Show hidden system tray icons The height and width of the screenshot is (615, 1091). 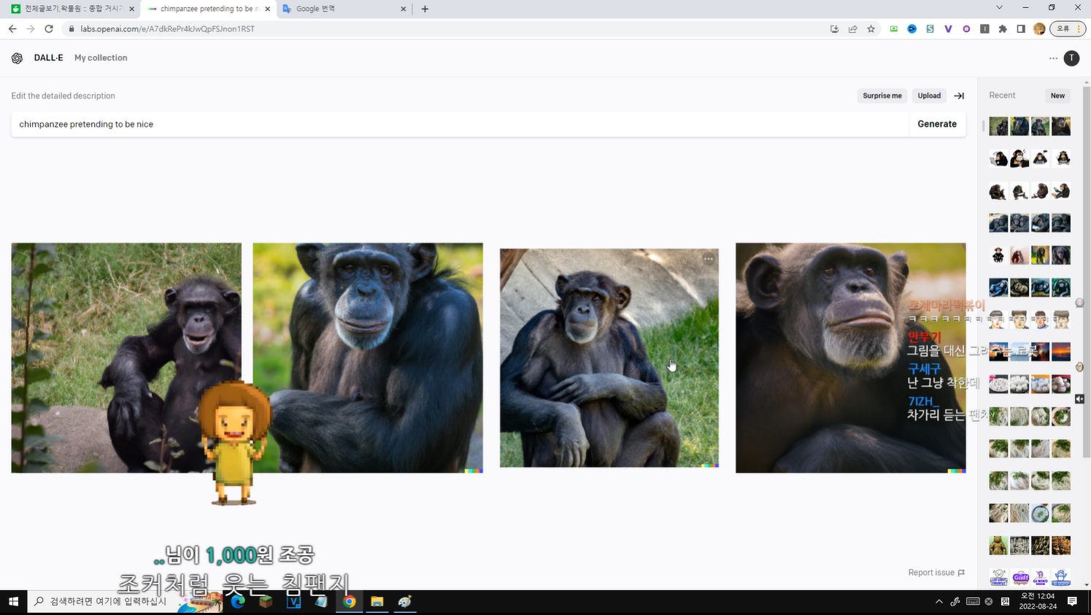pyautogui.click(x=938, y=602)
